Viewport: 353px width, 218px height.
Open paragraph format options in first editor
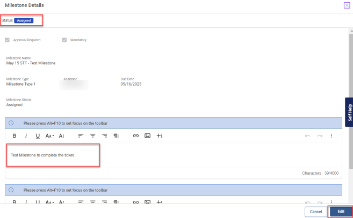coord(116,136)
